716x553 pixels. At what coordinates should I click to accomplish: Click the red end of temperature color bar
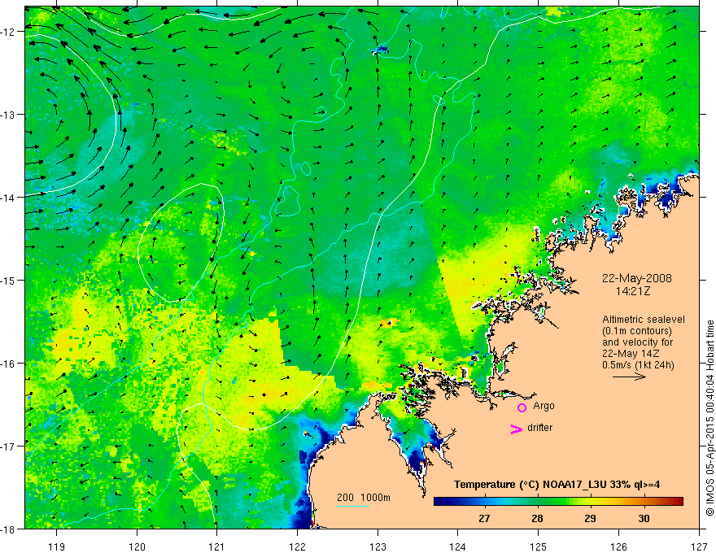[678, 501]
